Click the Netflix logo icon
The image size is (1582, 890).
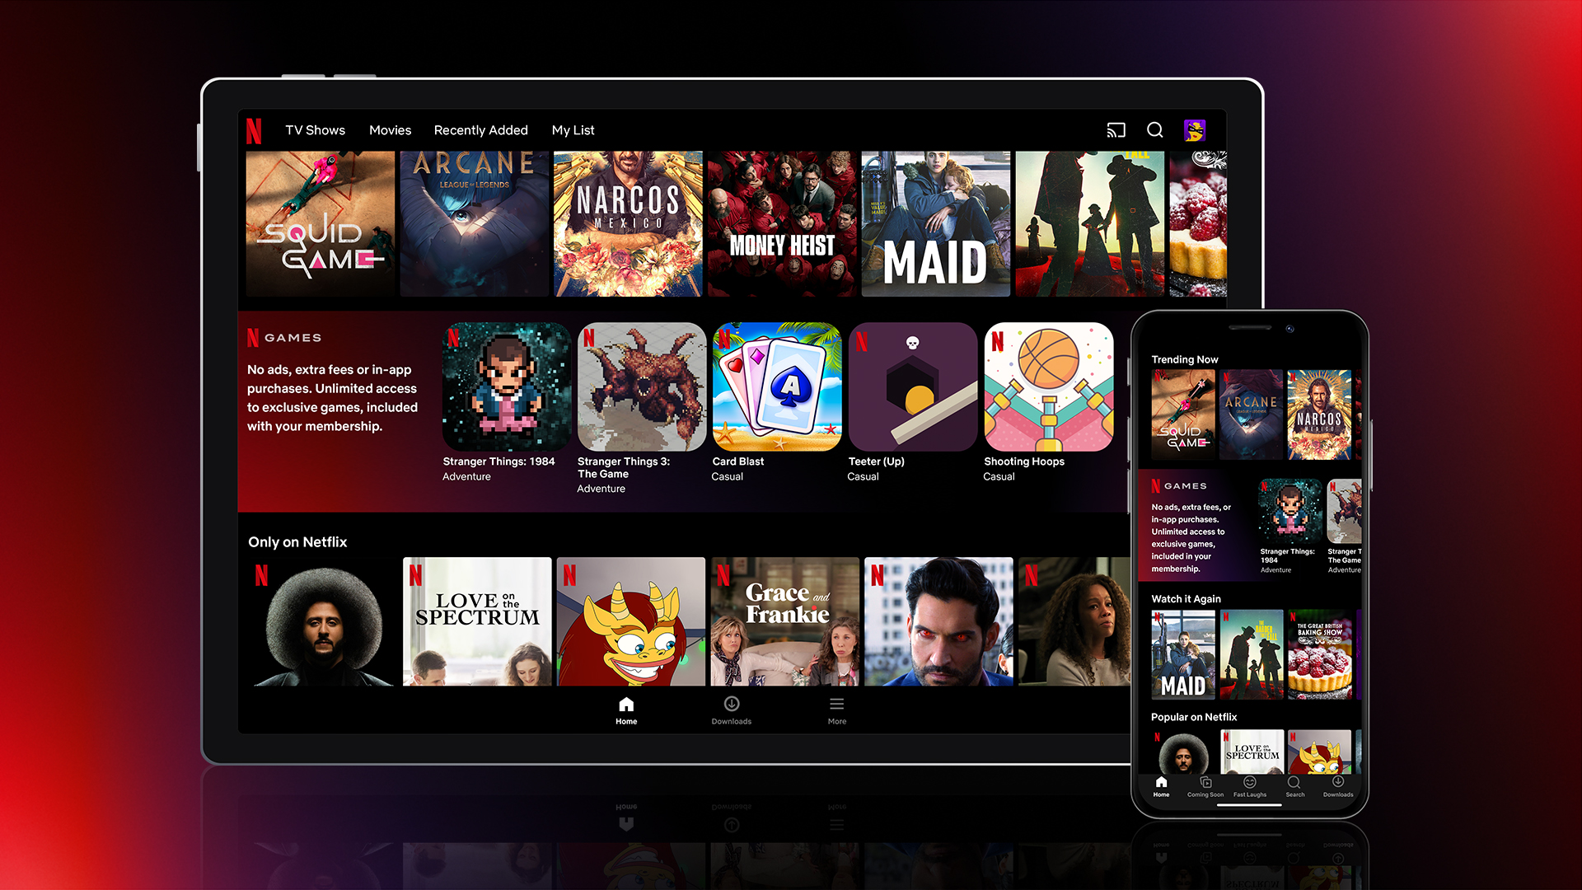tap(259, 130)
